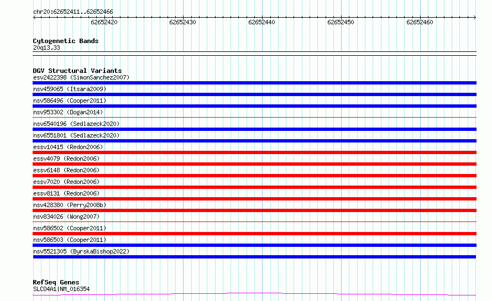Click the chr20:62652411..62652466 coordinate label
492x301 pixels.
pyautogui.click(x=73, y=12)
